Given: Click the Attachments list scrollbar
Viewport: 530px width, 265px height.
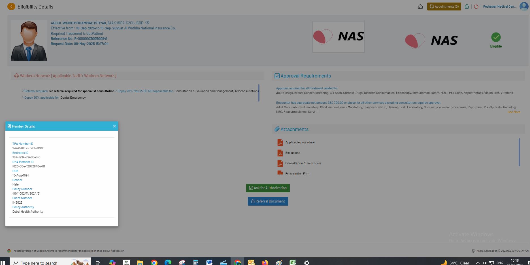Looking at the screenshot, I should (x=519, y=152).
